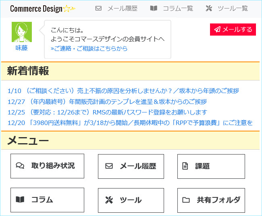Click the paper plane icon on red button
262x216 pixels.
(217, 30)
